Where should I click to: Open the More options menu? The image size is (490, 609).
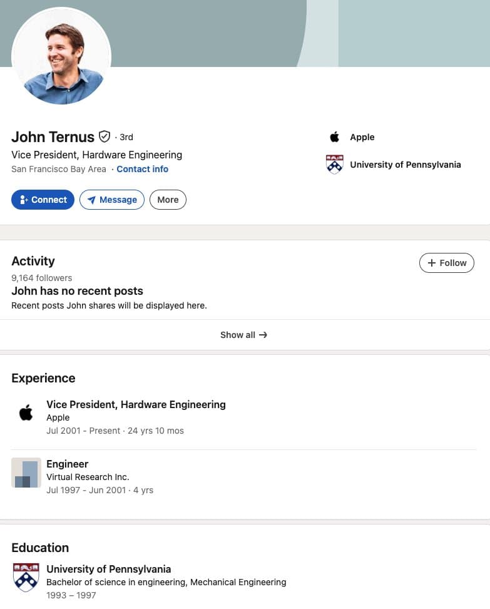pos(168,200)
